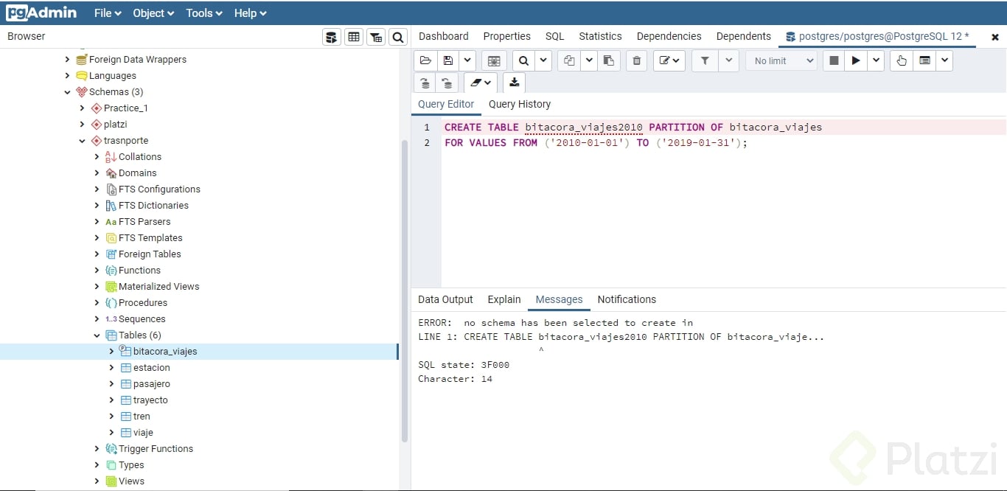The width and height of the screenshot is (1007, 491).
Task: Click the Save file icon
Action: coord(447,60)
